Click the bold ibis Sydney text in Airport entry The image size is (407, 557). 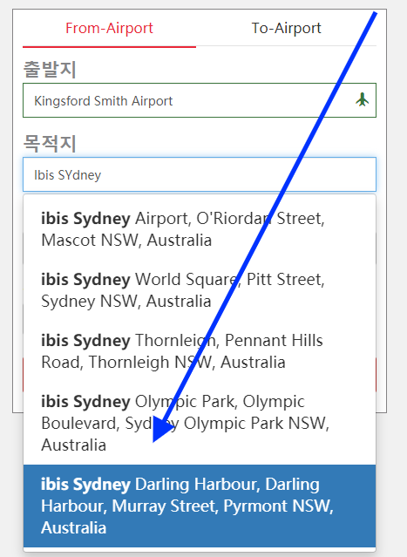click(x=85, y=219)
